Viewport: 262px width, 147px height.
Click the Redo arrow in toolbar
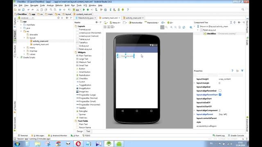pyautogui.click(x=32, y=10)
